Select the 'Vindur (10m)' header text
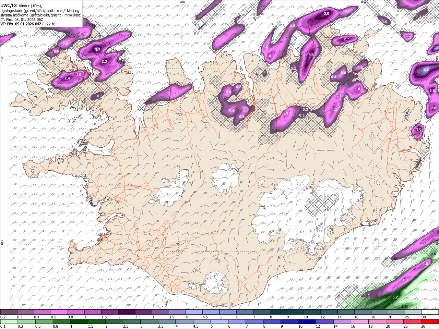 (30, 5)
